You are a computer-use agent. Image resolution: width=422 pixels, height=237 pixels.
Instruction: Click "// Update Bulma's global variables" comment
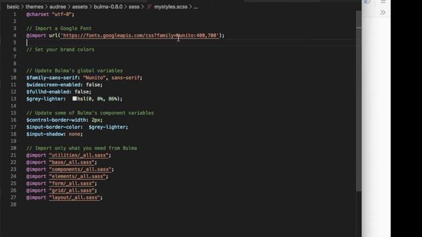75,70
